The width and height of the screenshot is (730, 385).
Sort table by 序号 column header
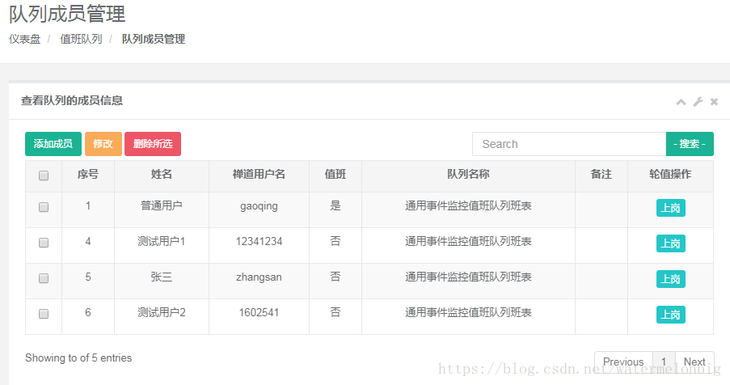(x=88, y=175)
